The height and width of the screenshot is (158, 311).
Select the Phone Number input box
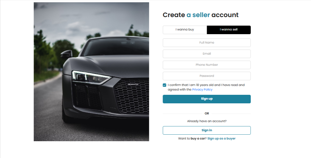point(207,65)
